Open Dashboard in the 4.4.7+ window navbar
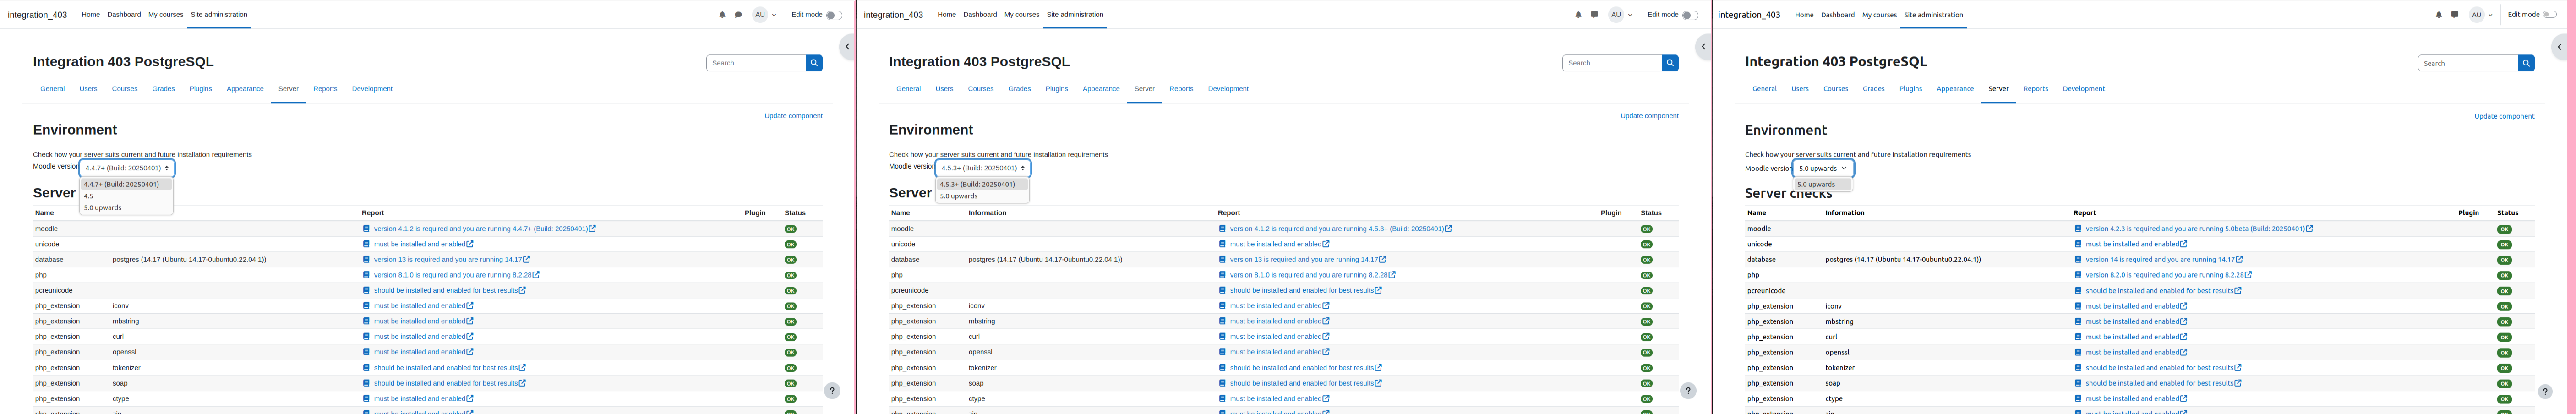Image resolution: width=2576 pixels, height=414 pixels. click(x=124, y=15)
